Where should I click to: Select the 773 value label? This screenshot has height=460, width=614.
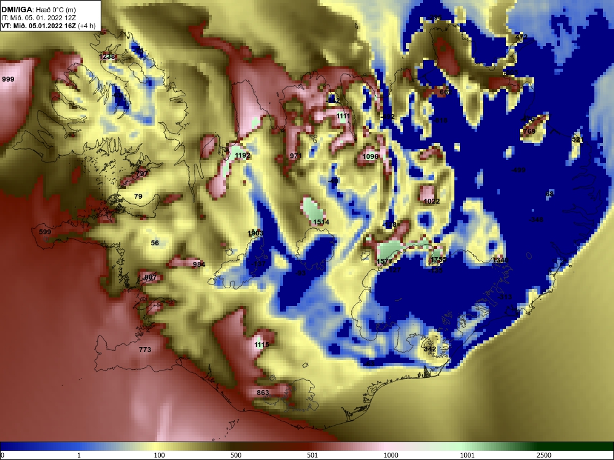click(145, 350)
